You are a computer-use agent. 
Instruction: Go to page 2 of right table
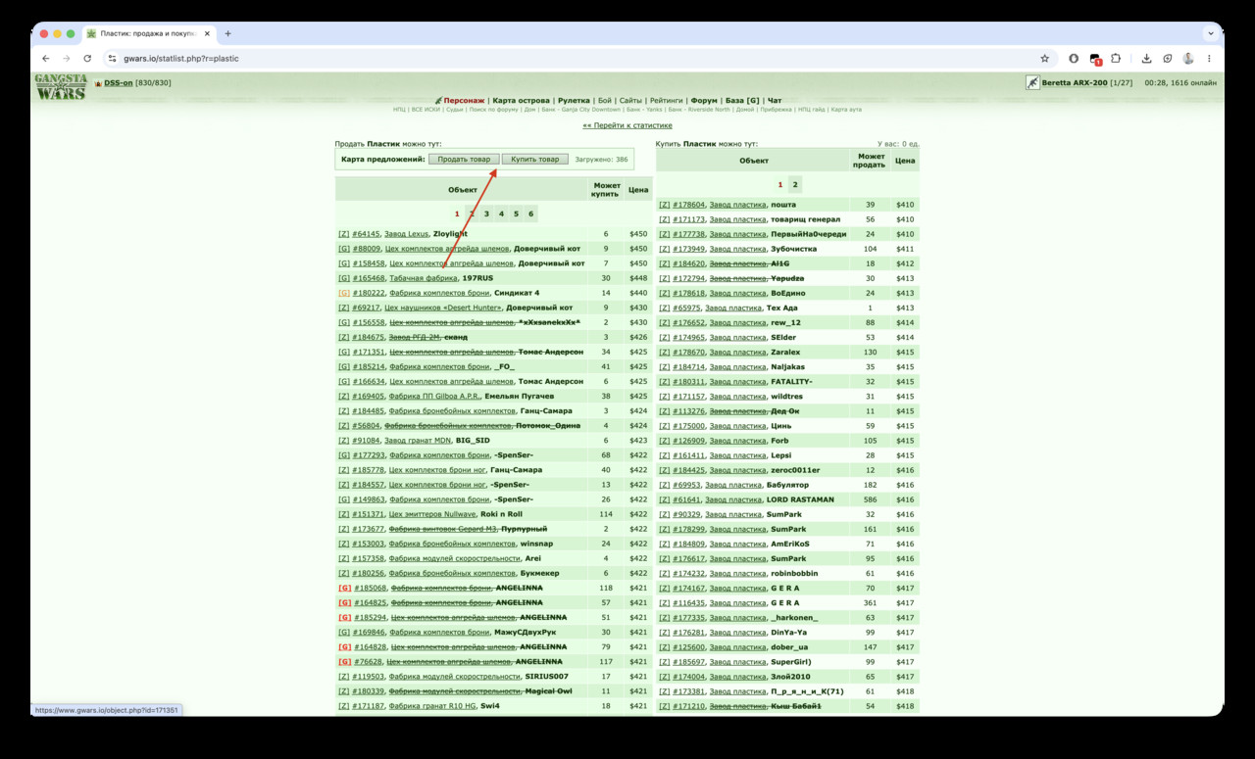click(x=795, y=184)
